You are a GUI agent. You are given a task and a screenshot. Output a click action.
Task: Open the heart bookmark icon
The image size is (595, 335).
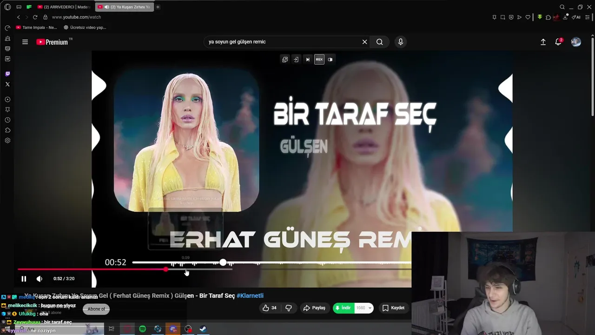click(x=528, y=17)
